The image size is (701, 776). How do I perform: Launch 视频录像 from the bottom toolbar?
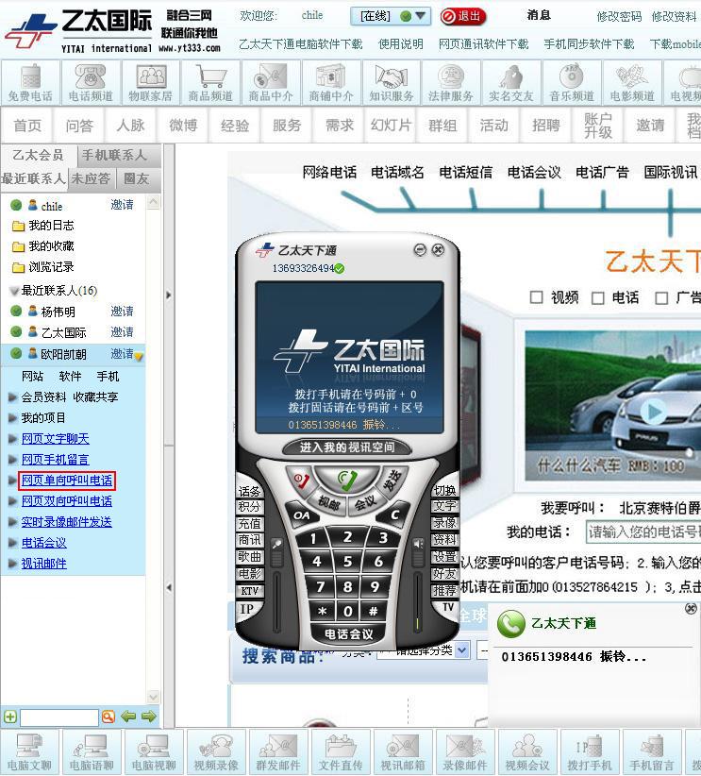216,751
